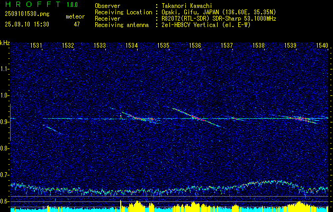Click the kHz axis unit label
The image size is (333, 212).
click(x=5, y=43)
